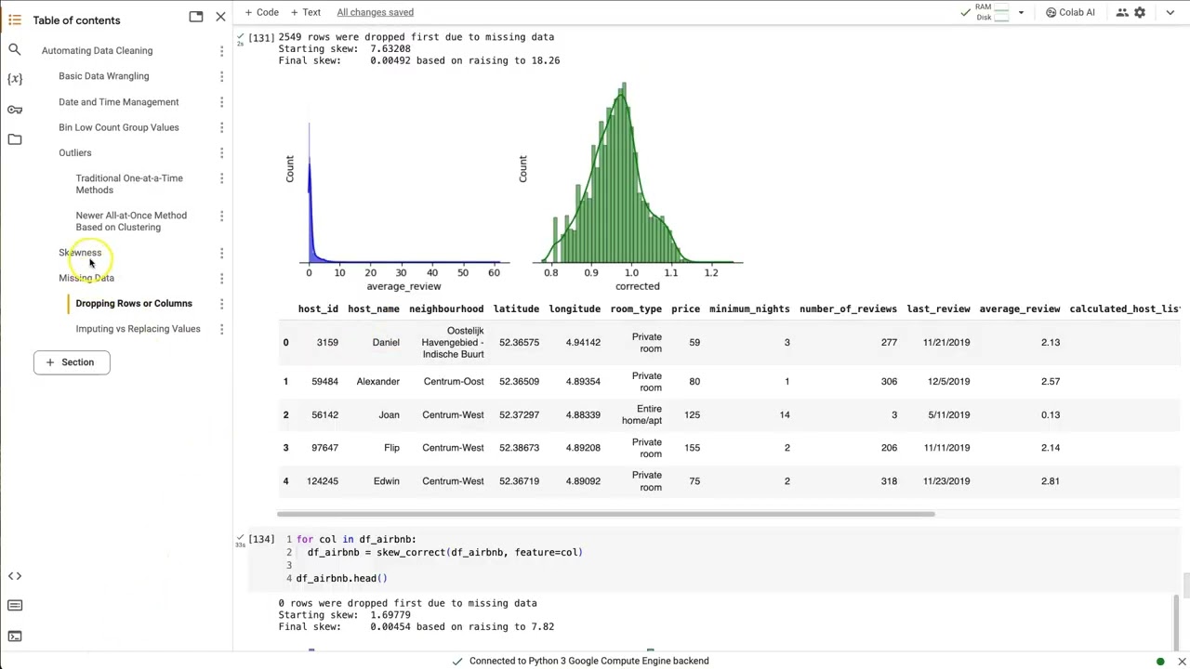Click the green connection status dot

click(1160, 662)
